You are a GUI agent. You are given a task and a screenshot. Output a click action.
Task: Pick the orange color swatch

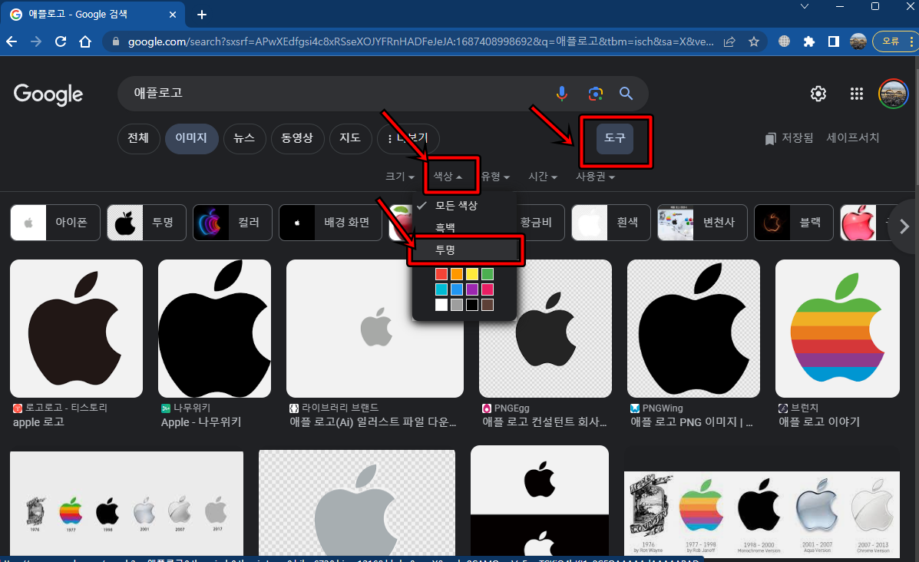click(457, 274)
